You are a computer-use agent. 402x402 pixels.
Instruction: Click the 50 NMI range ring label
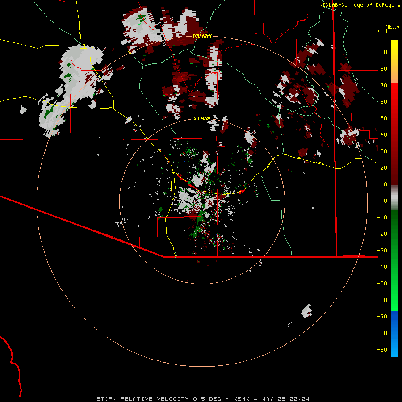tap(202, 118)
